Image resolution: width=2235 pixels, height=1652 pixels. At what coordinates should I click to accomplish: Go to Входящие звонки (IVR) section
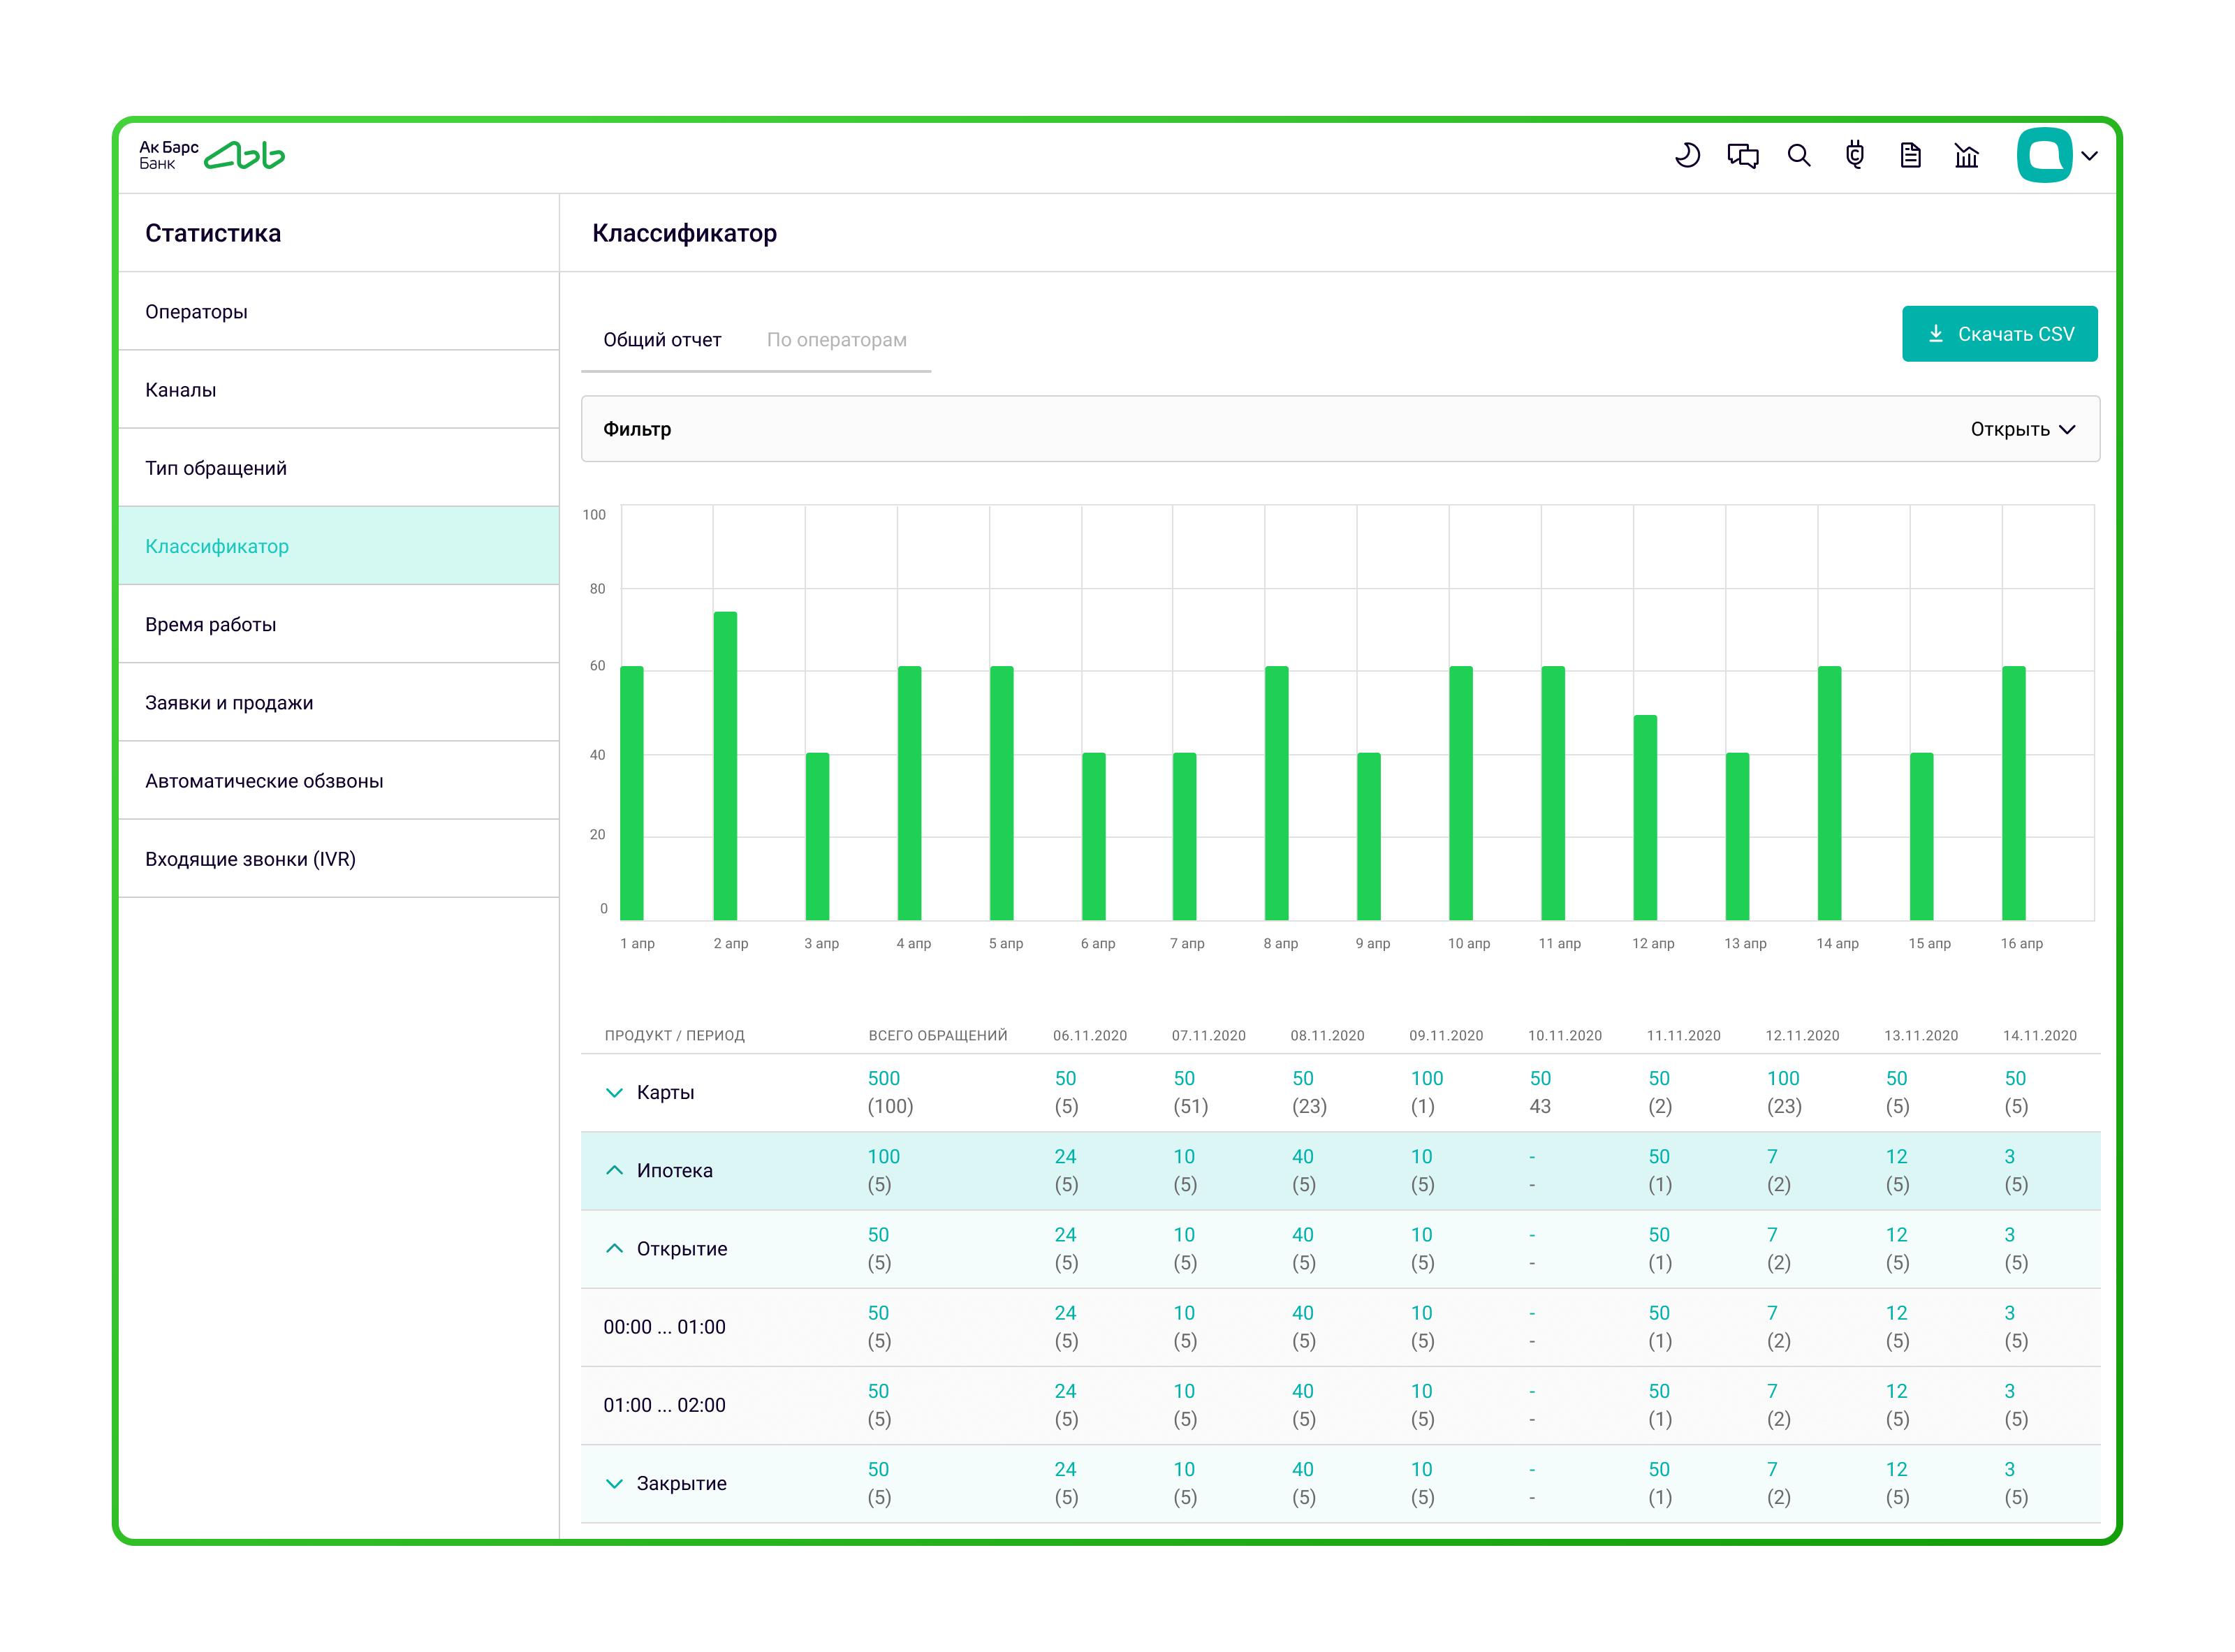click(x=250, y=859)
